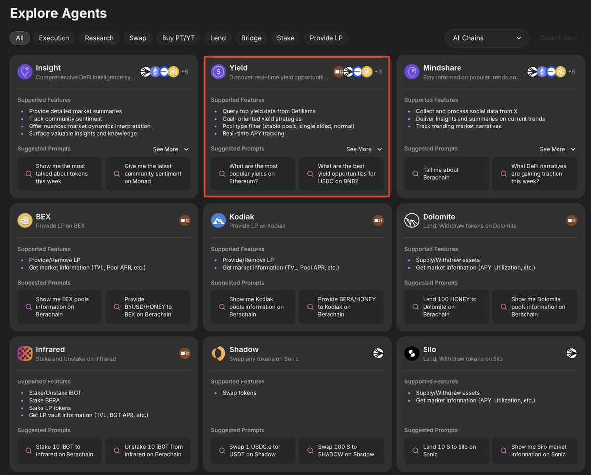This screenshot has height=475, width=591.
Task: Click the Insight agent lightbulb icon
Action: [x=25, y=72]
